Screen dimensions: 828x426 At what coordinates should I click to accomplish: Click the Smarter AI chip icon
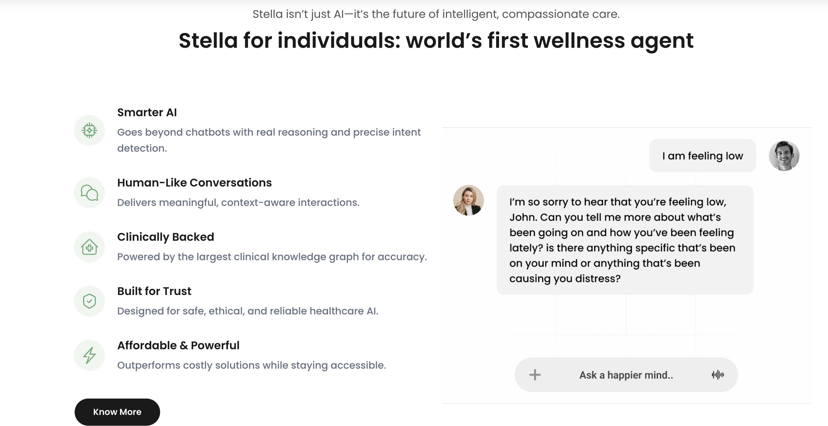[x=89, y=130]
